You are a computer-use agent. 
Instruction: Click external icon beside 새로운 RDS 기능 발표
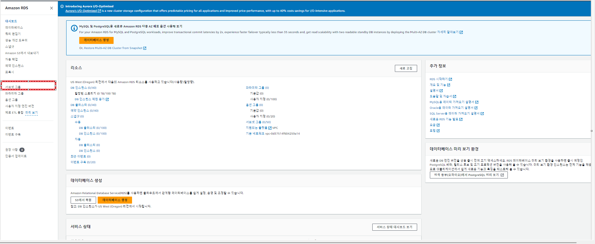[x=461, y=119]
